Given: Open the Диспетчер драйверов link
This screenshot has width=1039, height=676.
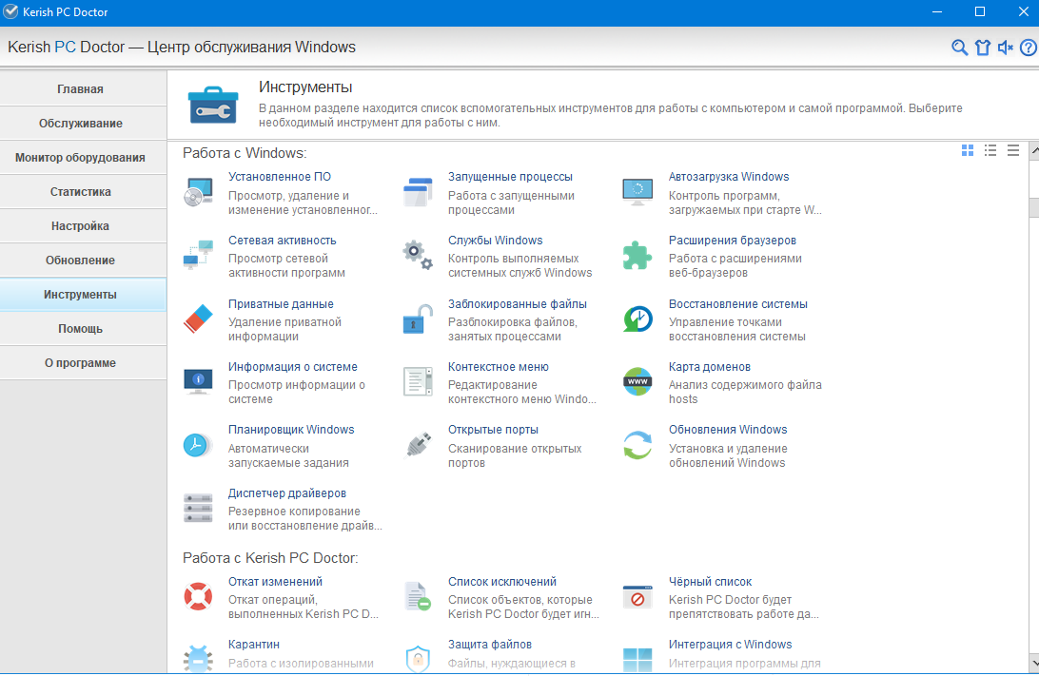Looking at the screenshot, I should pos(287,493).
